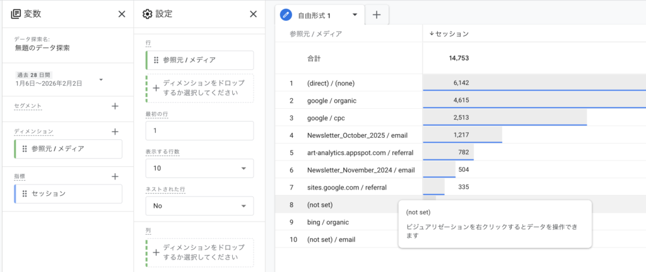Click the pencil icon on 自由形式 1 tab

tap(286, 14)
